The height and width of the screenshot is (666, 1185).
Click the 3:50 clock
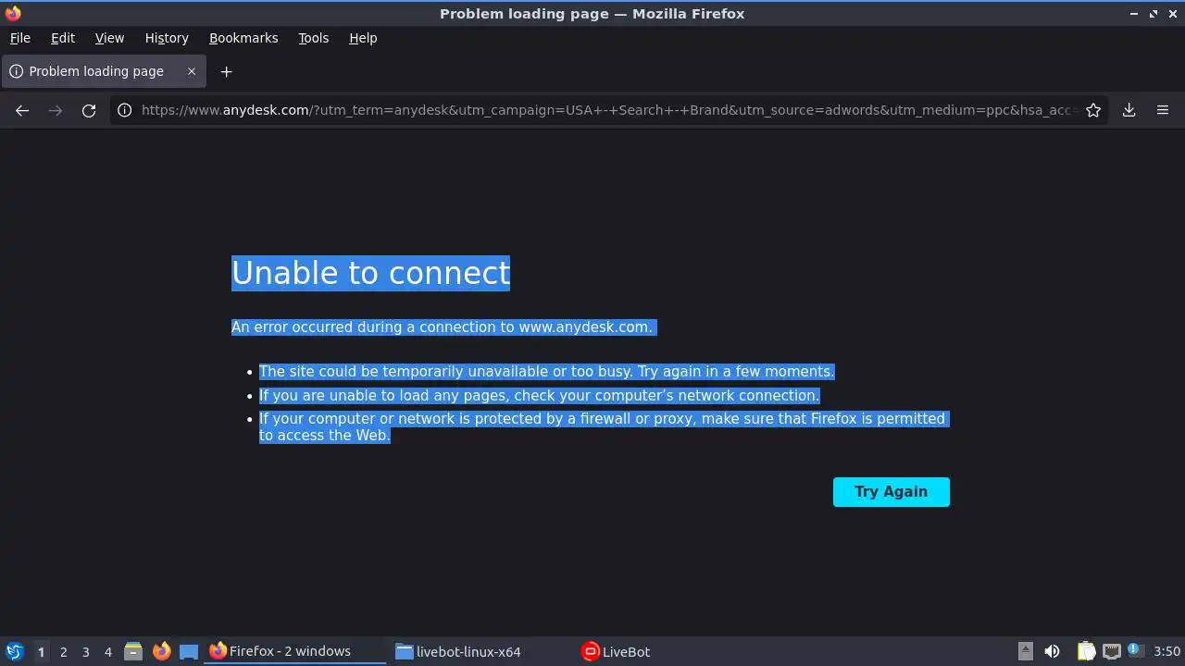(x=1166, y=652)
